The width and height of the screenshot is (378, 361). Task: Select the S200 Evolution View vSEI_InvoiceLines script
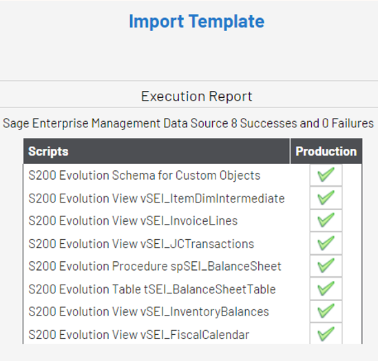click(x=133, y=220)
